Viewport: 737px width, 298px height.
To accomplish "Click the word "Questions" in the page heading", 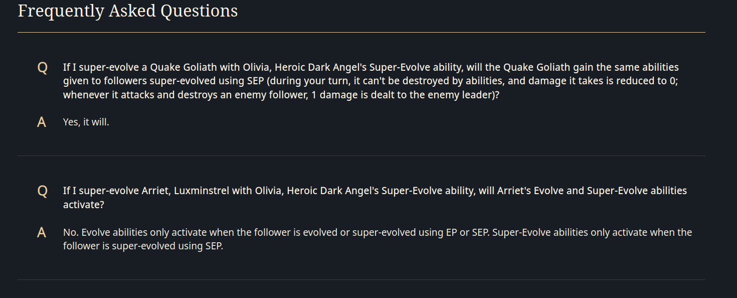I will pyautogui.click(x=199, y=11).
